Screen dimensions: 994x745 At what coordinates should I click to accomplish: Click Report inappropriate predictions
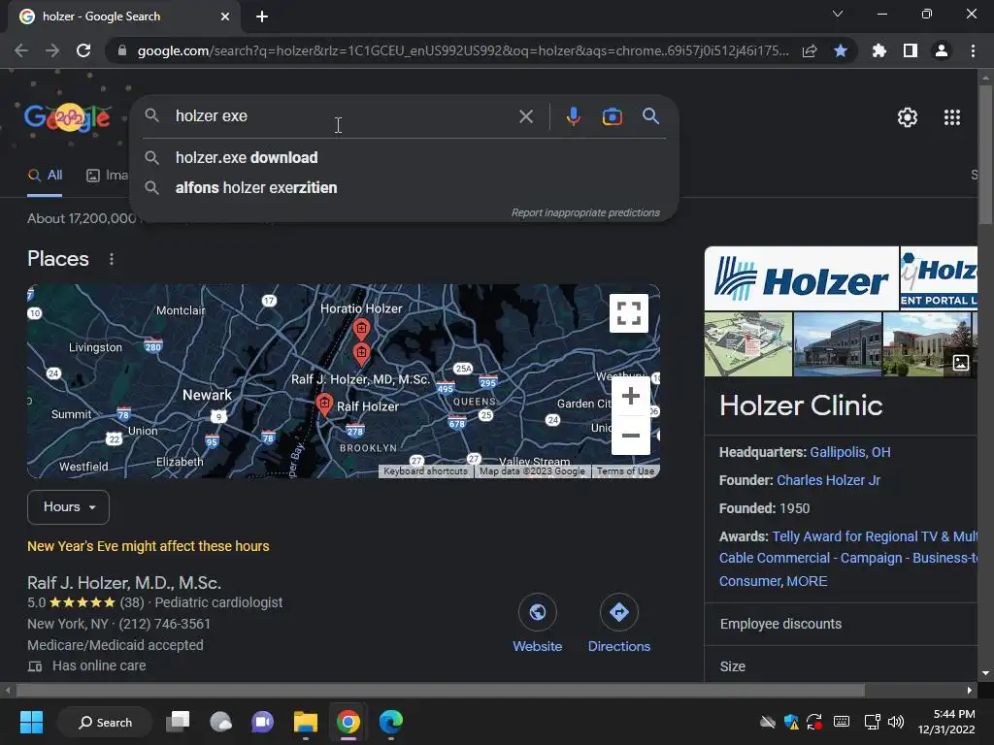coord(585,212)
